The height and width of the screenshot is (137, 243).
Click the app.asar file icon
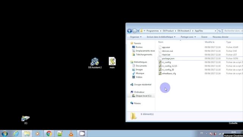[x=160, y=47]
